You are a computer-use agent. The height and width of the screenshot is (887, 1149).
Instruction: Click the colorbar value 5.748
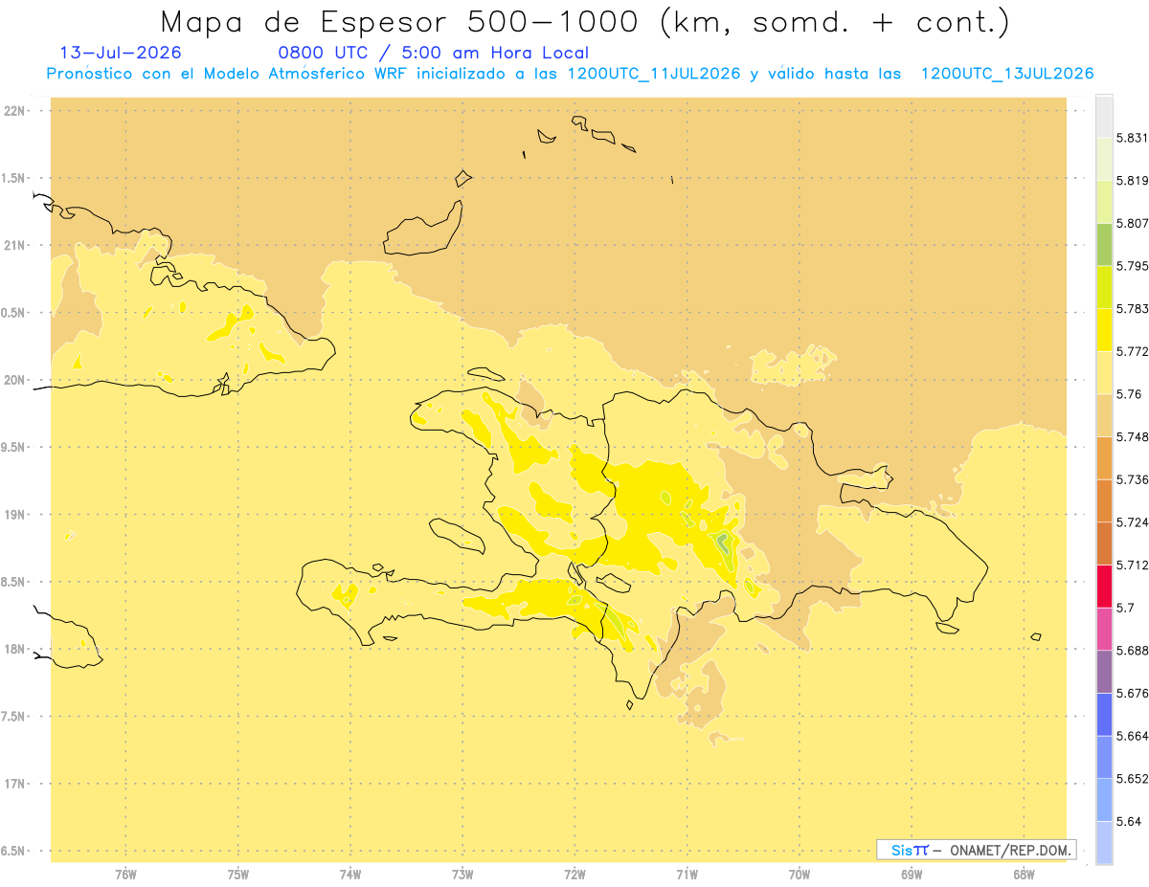[1133, 436]
